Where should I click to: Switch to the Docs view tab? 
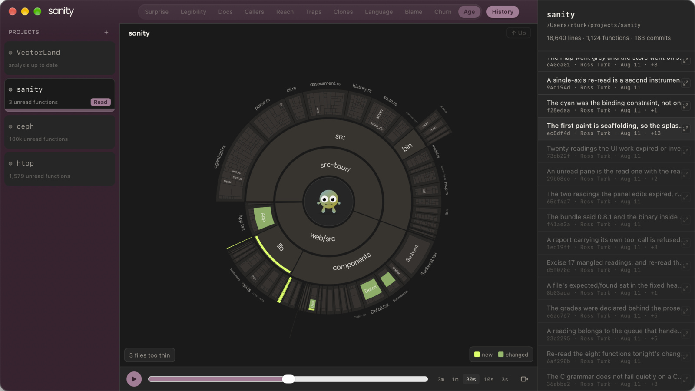click(225, 12)
